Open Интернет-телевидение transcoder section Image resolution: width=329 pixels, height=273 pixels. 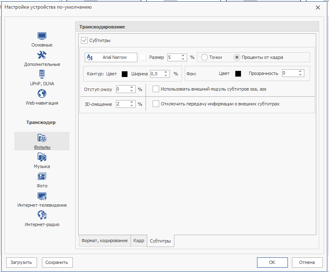tap(42, 196)
